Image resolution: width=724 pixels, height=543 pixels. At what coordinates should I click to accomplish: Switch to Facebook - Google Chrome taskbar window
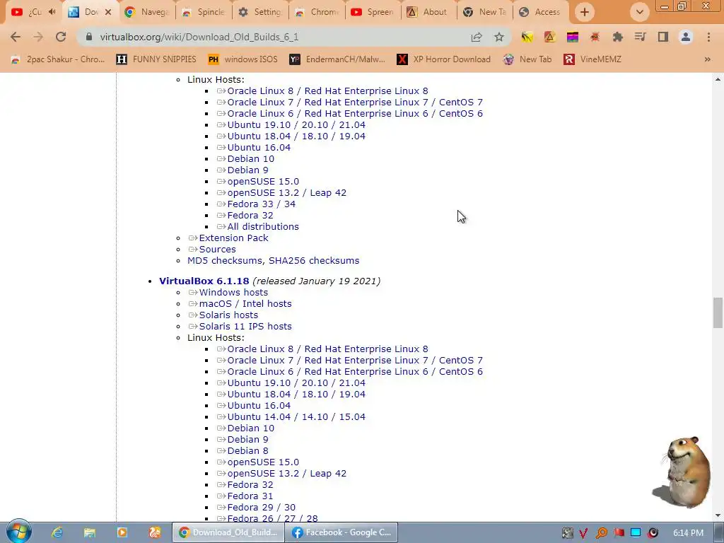(x=341, y=532)
